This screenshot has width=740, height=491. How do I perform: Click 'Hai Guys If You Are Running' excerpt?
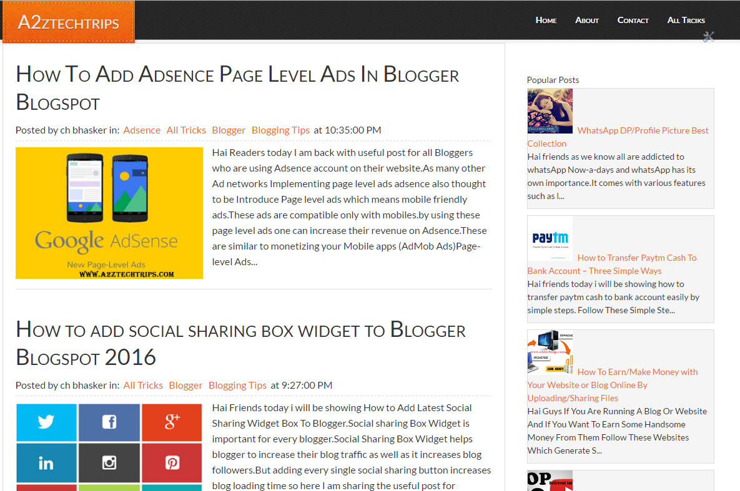[618, 430]
